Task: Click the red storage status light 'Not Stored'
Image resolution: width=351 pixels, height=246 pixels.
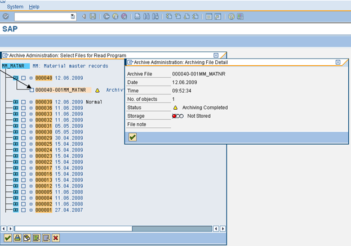Action: tap(174, 116)
